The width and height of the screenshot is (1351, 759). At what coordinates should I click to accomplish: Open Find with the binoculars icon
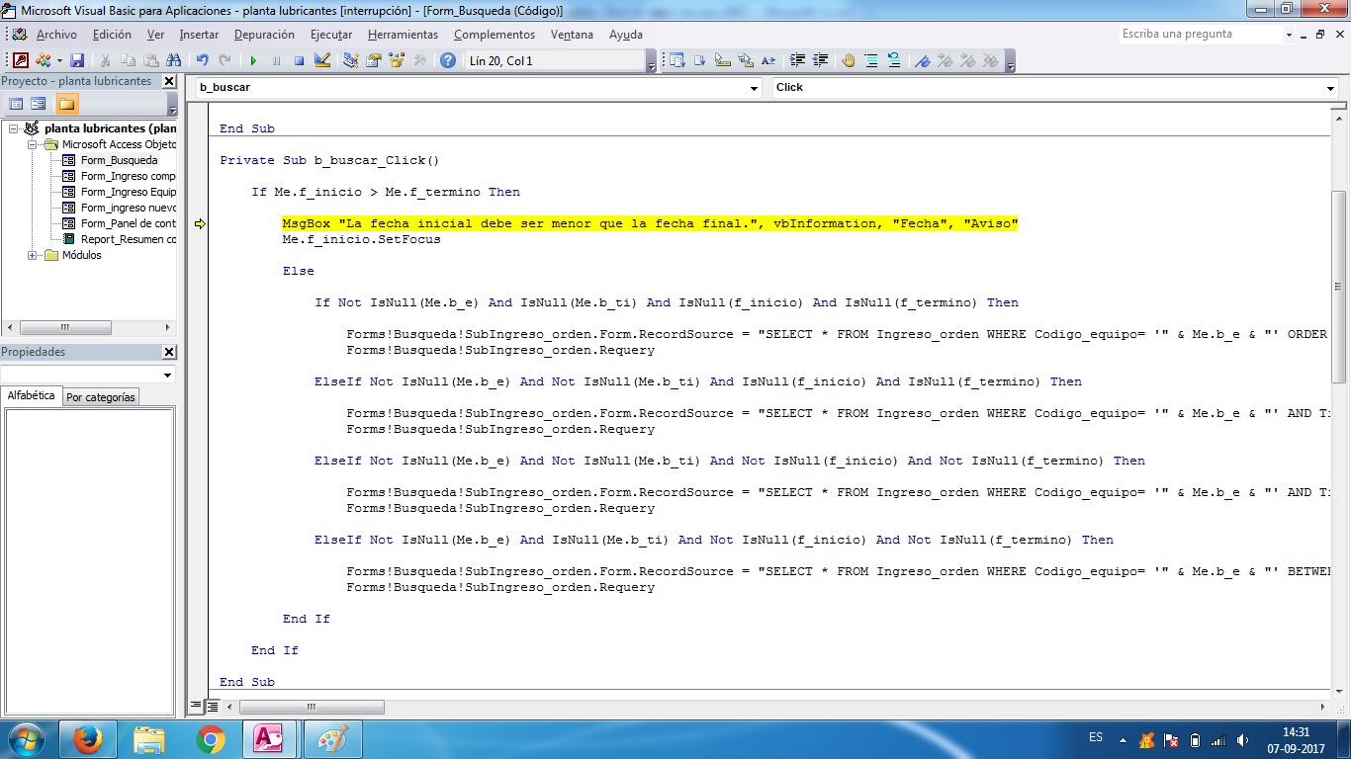(x=174, y=60)
